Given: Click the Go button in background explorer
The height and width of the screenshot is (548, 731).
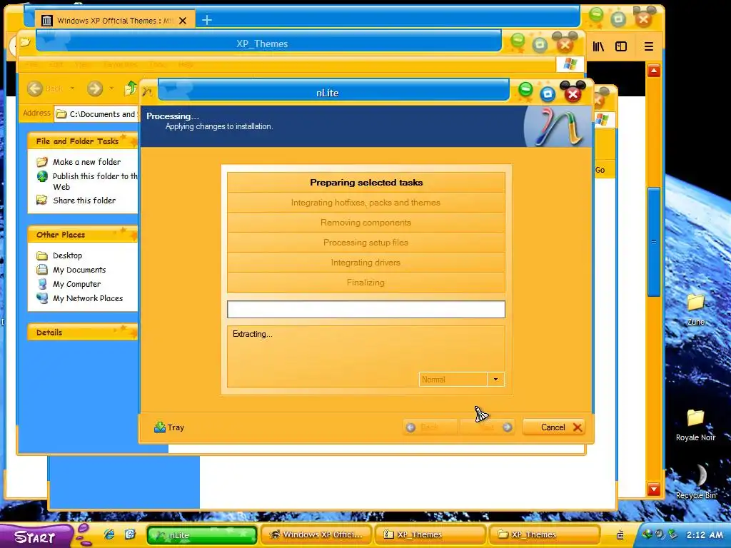Looking at the screenshot, I should pyautogui.click(x=600, y=170).
